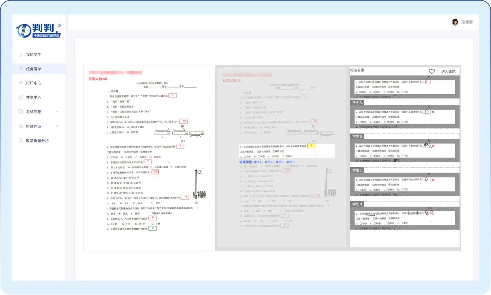
Task: Expand the 智慧作业 submenu chevron
Action: tap(58, 126)
